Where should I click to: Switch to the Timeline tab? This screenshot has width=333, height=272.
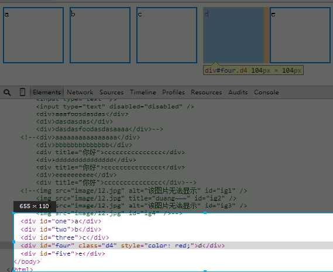[143, 92]
